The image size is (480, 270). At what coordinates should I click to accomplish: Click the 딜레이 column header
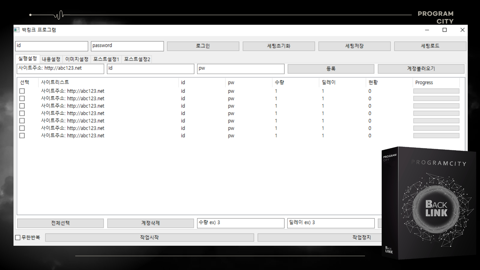tap(342, 82)
